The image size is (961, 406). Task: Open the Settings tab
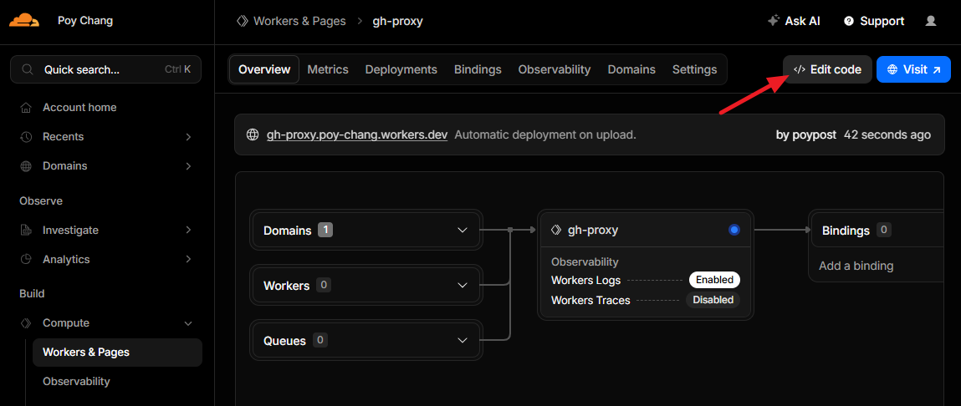[694, 70]
